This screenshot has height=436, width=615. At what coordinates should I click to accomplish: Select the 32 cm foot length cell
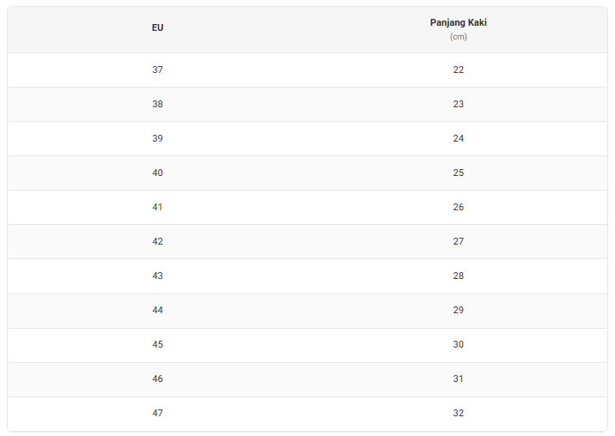(x=458, y=413)
